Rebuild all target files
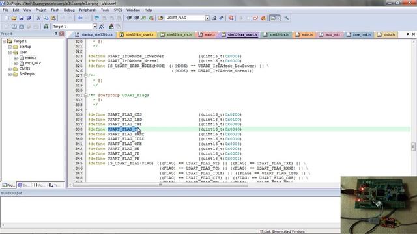The image size is (417, 234). coord(22,27)
